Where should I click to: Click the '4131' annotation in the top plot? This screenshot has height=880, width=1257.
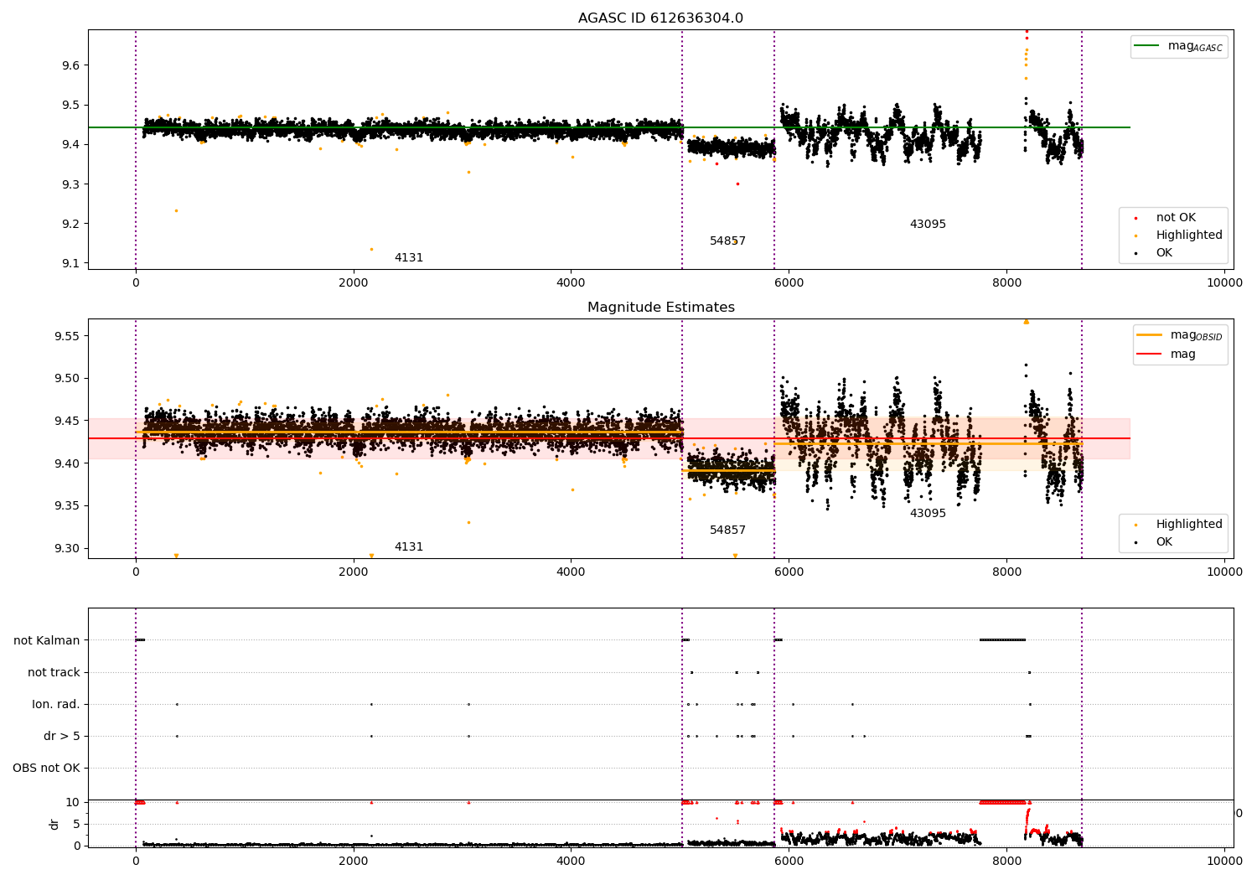tap(409, 258)
